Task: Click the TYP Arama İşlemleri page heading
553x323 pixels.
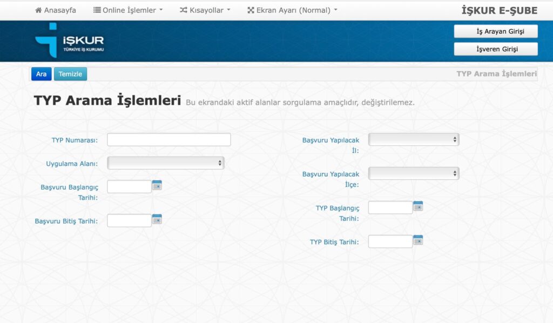Action: tap(107, 100)
